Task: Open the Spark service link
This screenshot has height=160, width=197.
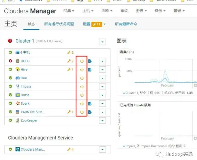Action: pos(25,104)
